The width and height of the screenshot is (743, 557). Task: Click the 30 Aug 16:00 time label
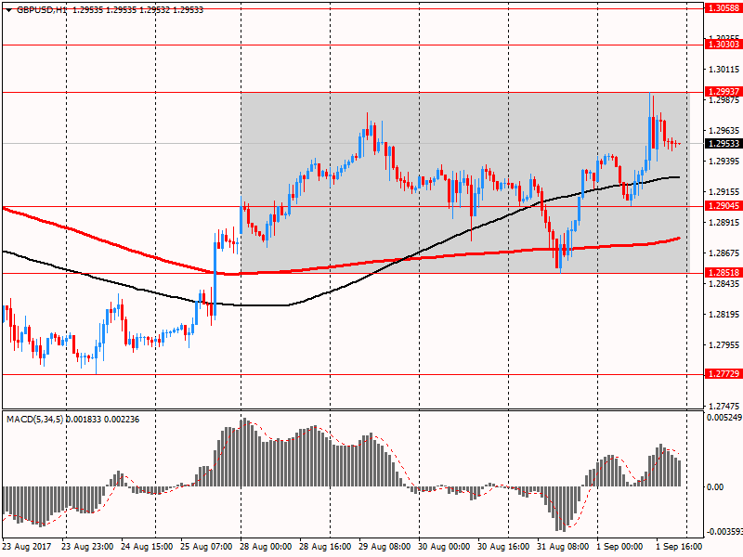[503, 547]
